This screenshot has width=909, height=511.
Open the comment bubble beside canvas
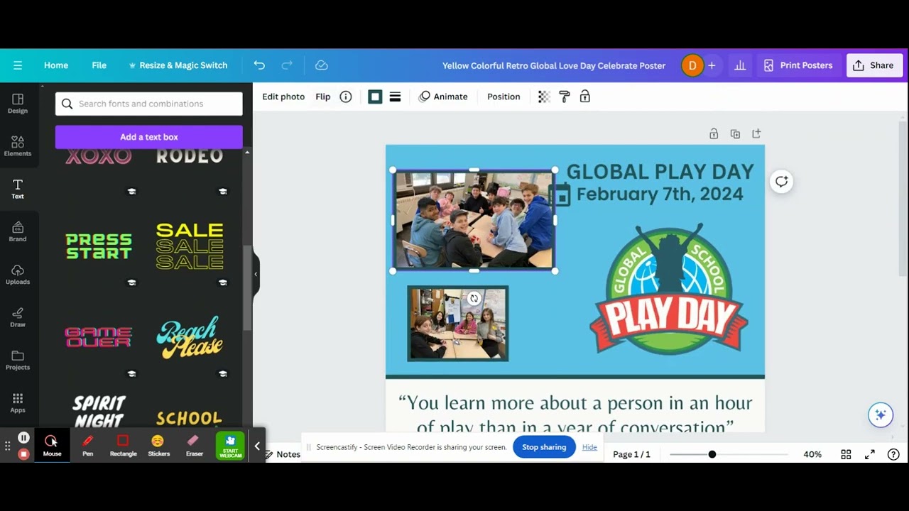pos(781,182)
